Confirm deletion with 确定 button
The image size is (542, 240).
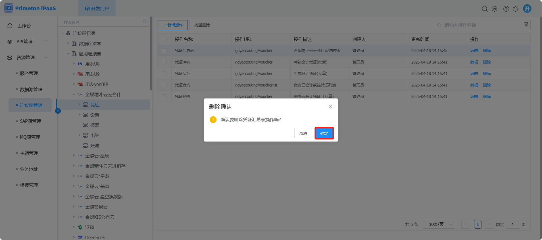(324, 133)
